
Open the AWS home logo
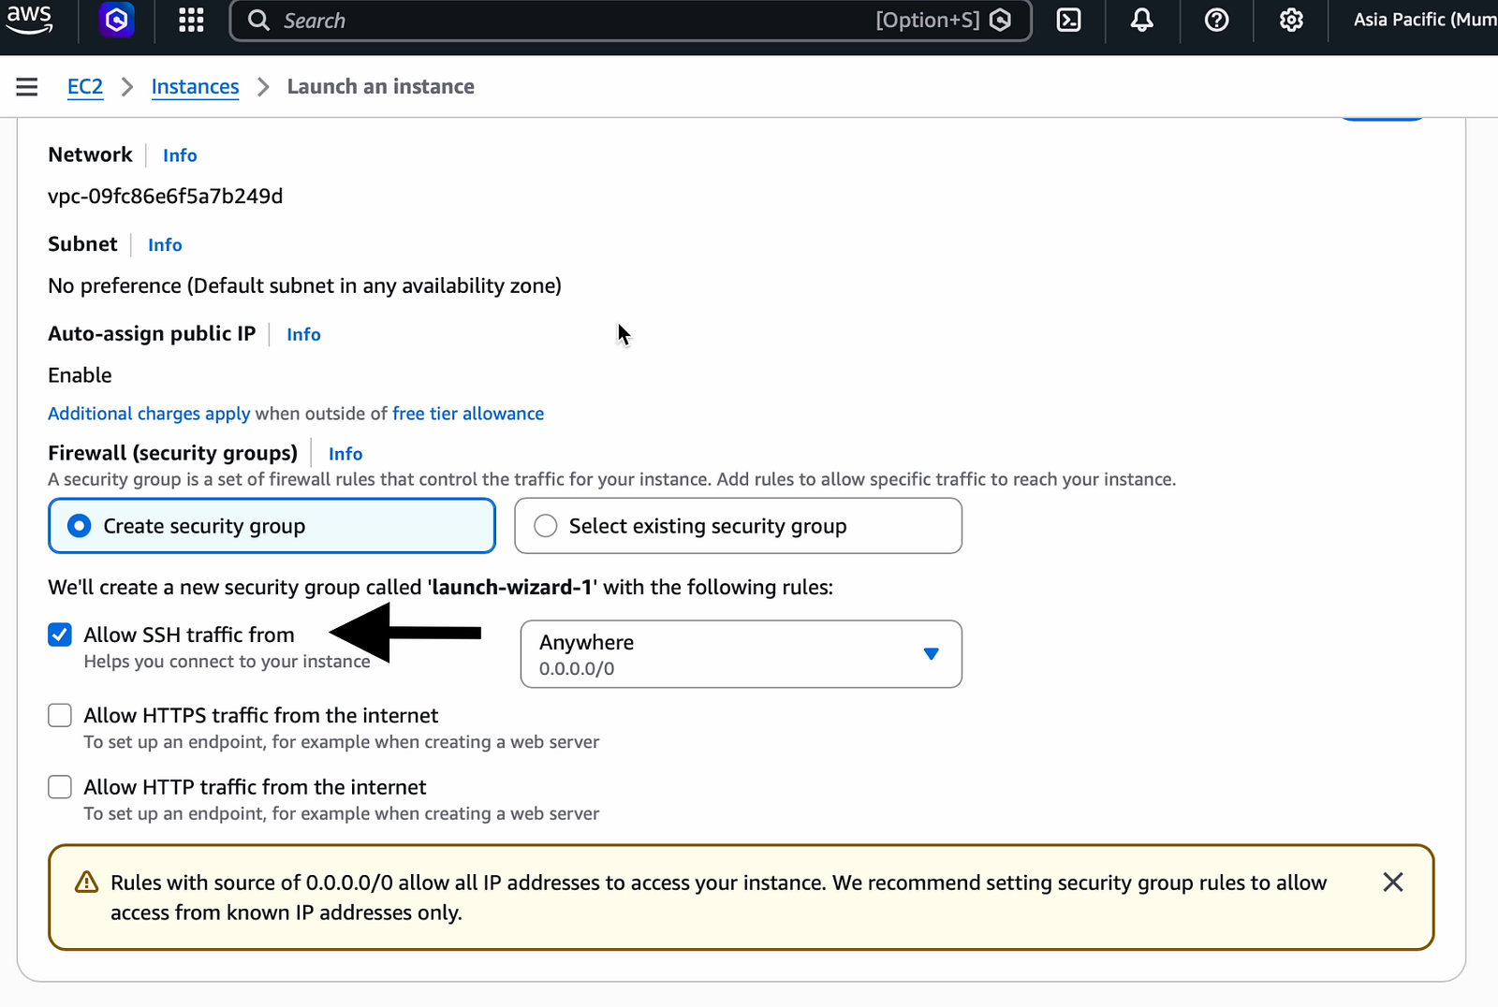coord(30,20)
